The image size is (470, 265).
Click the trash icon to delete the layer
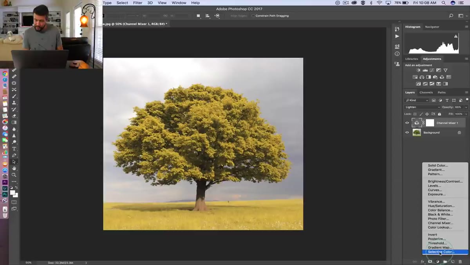coord(460,261)
